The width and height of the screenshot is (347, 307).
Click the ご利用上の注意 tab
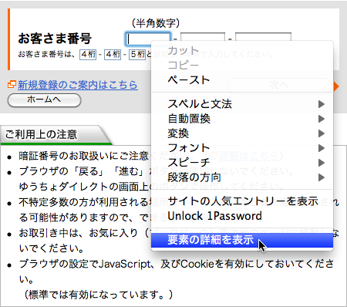point(56,134)
